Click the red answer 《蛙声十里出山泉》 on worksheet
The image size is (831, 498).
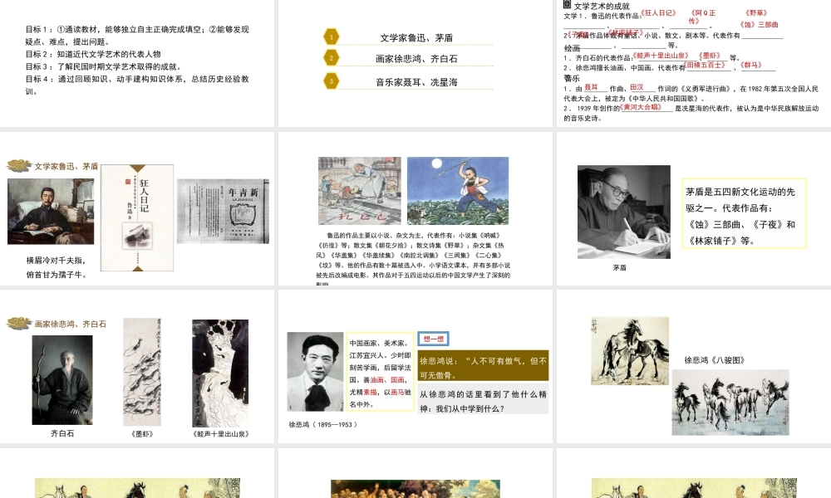(x=660, y=55)
